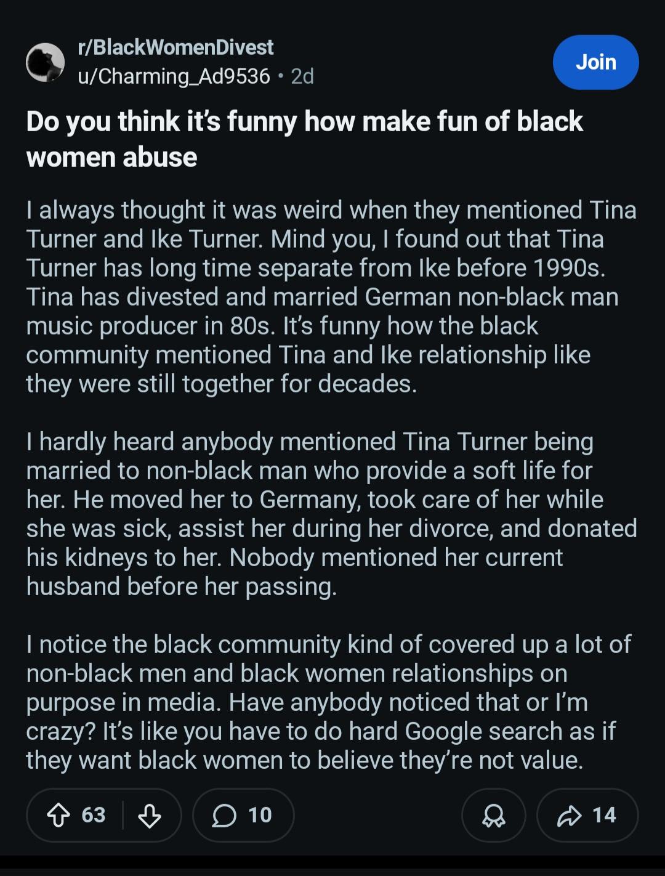Click the words 'women abuse' in the title
665x876 pixels.
coord(112,158)
